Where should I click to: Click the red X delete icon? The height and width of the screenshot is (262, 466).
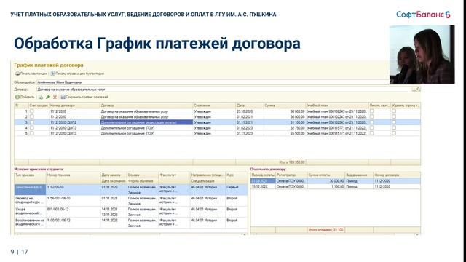55,97
